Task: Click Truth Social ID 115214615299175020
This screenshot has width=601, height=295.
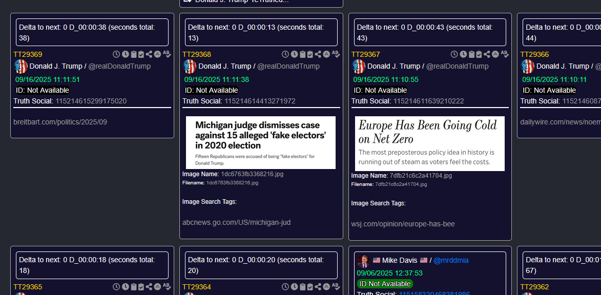Action: tap(91, 101)
